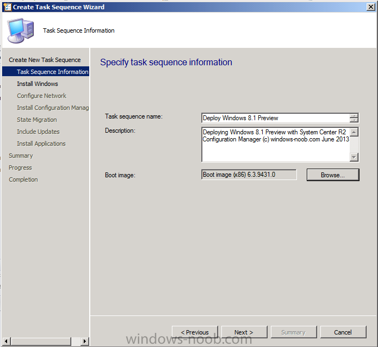Click the 'Description:' label
Screen dimensions: 378x347
(x=120, y=131)
